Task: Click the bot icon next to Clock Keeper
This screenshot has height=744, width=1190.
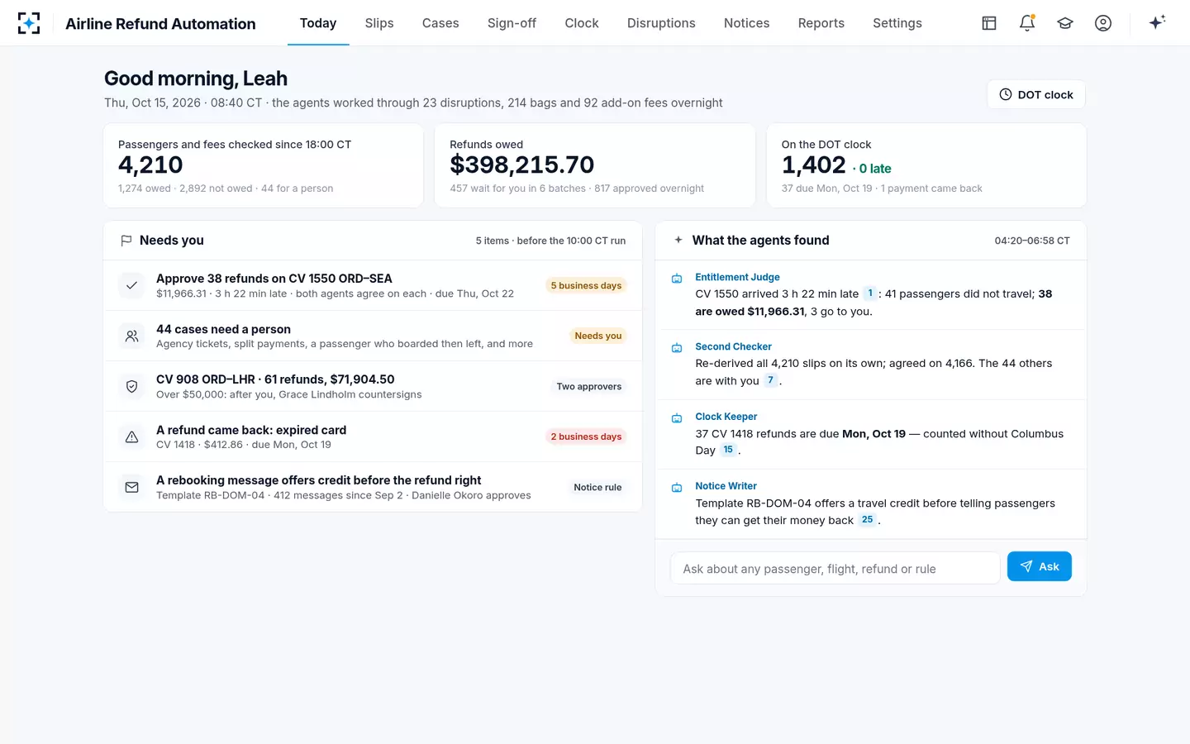Action: (677, 418)
